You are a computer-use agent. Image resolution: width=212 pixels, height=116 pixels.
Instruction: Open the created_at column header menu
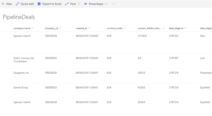click(89, 28)
